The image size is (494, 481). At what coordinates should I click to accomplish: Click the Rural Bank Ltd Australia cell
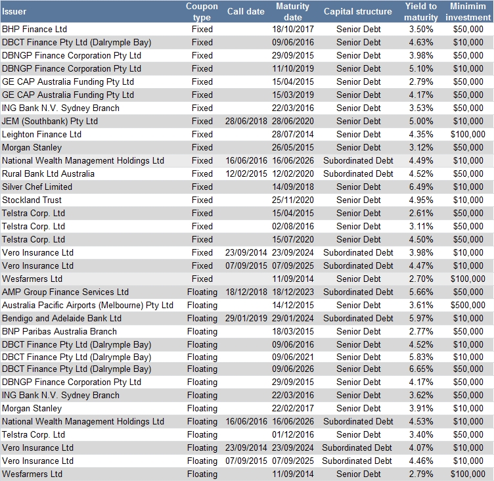pos(49,173)
